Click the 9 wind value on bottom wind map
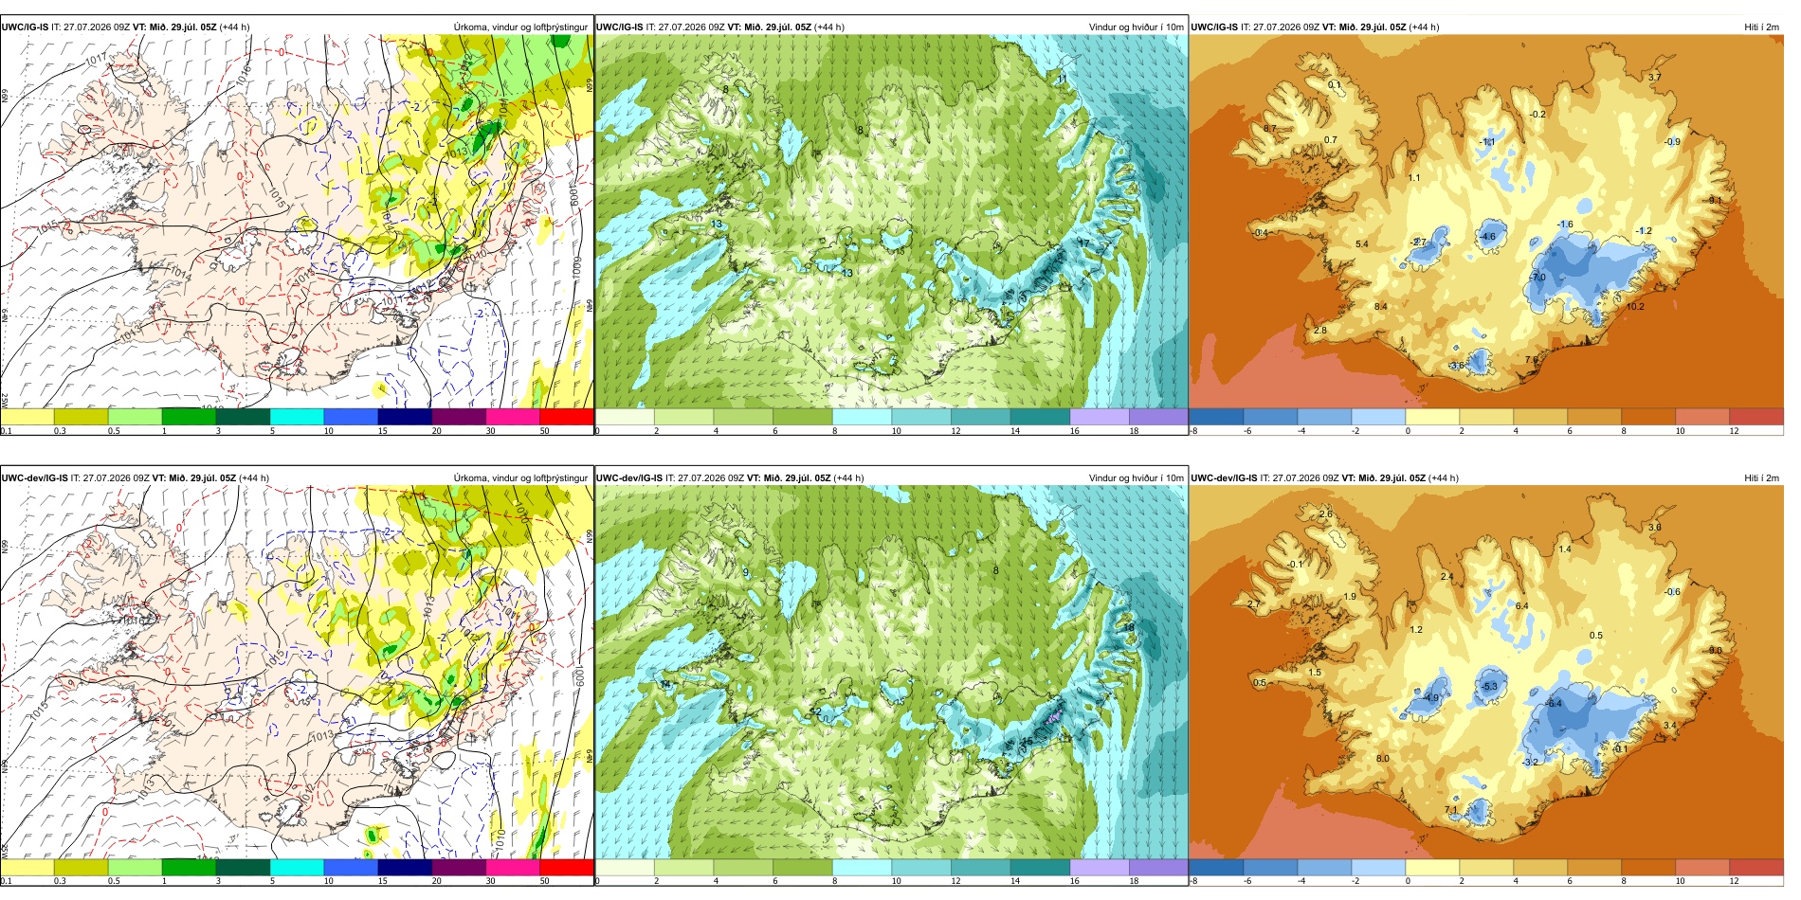Image resolution: width=1801 pixels, height=900 pixels. tap(746, 572)
